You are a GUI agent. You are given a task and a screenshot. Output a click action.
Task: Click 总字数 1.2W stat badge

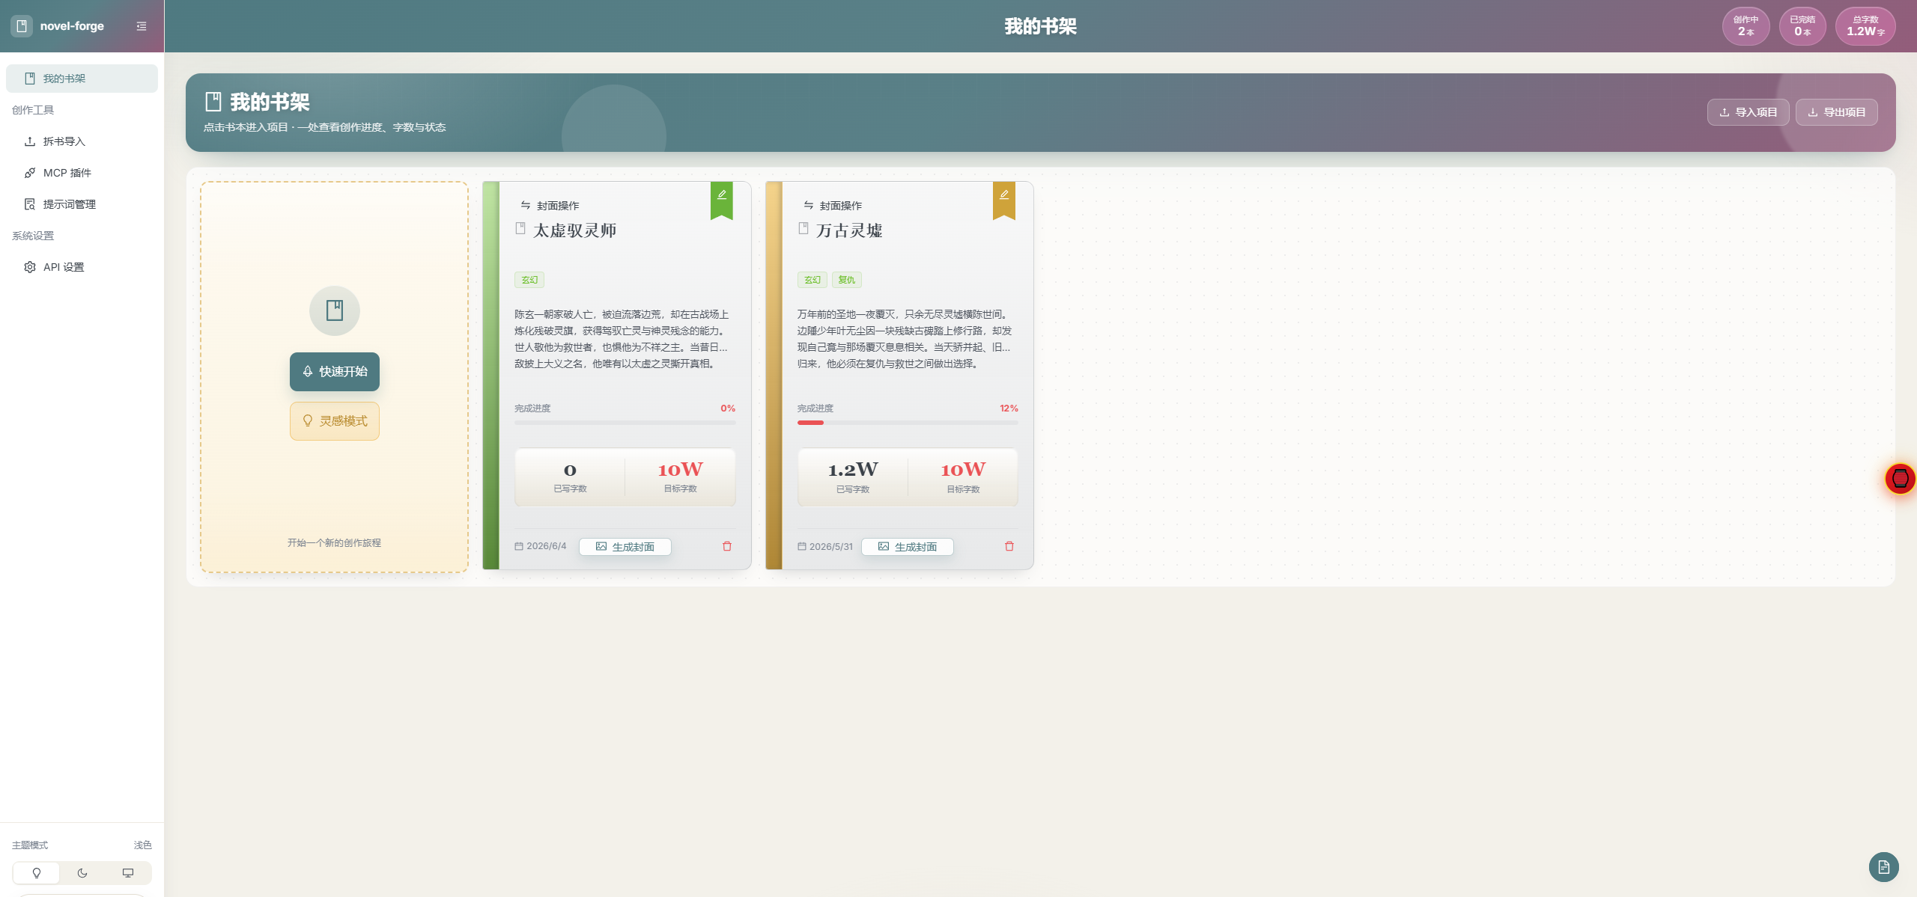point(1865,26)
